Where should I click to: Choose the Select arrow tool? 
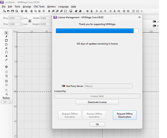coord(6,33)
